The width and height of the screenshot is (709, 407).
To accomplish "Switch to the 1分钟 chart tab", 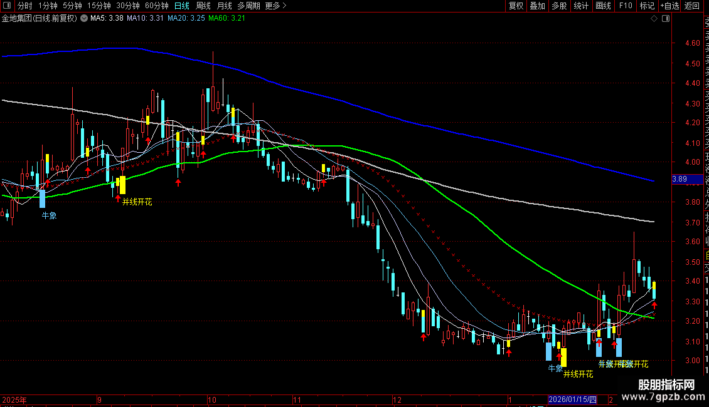I will tap(48, 6).
